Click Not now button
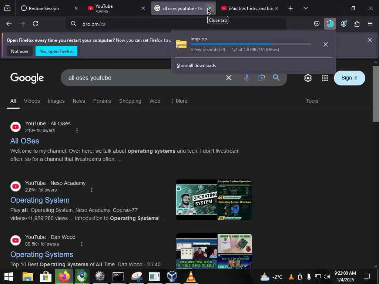The width and height of the screenshot is (379, 284). pyautogui.click(x=20, y=51)
